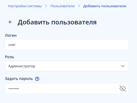Focus the Задать пароль input field
This screenshot has width=137, height=103.
tap(67, 89)
